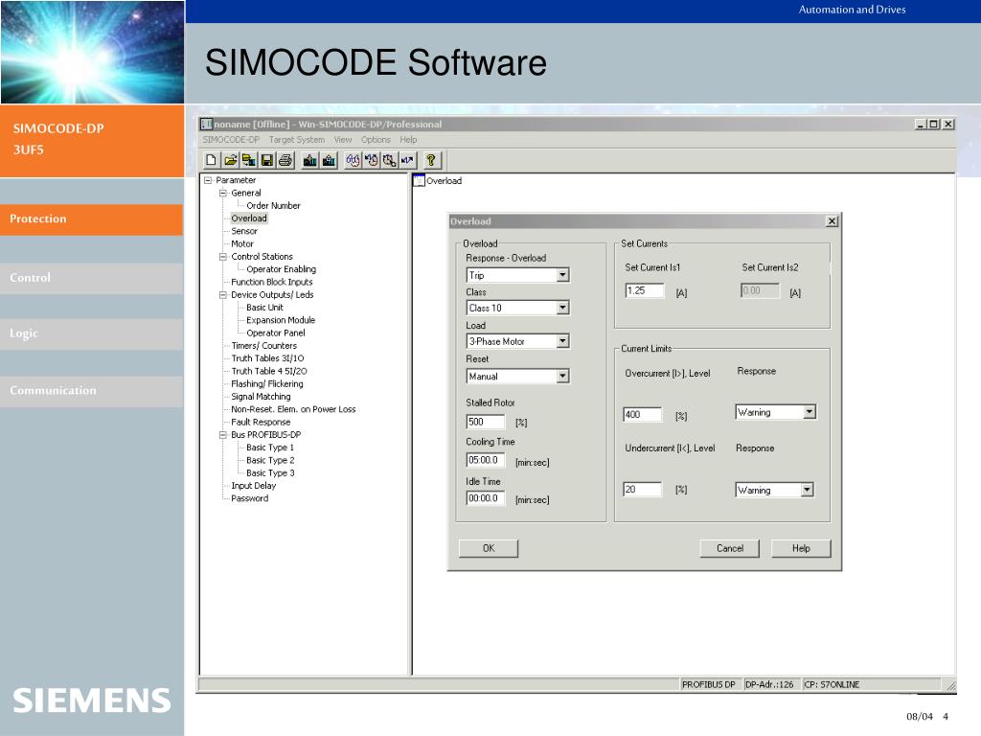The image size is (981, 736).
Task: Open the Response - Overload dropdown showing Trip
Action: pyautogui.click(x=562, y=275)
